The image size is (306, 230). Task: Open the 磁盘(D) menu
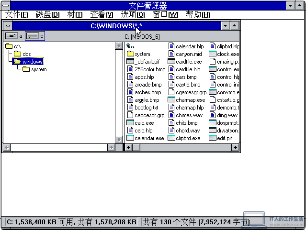47,15
